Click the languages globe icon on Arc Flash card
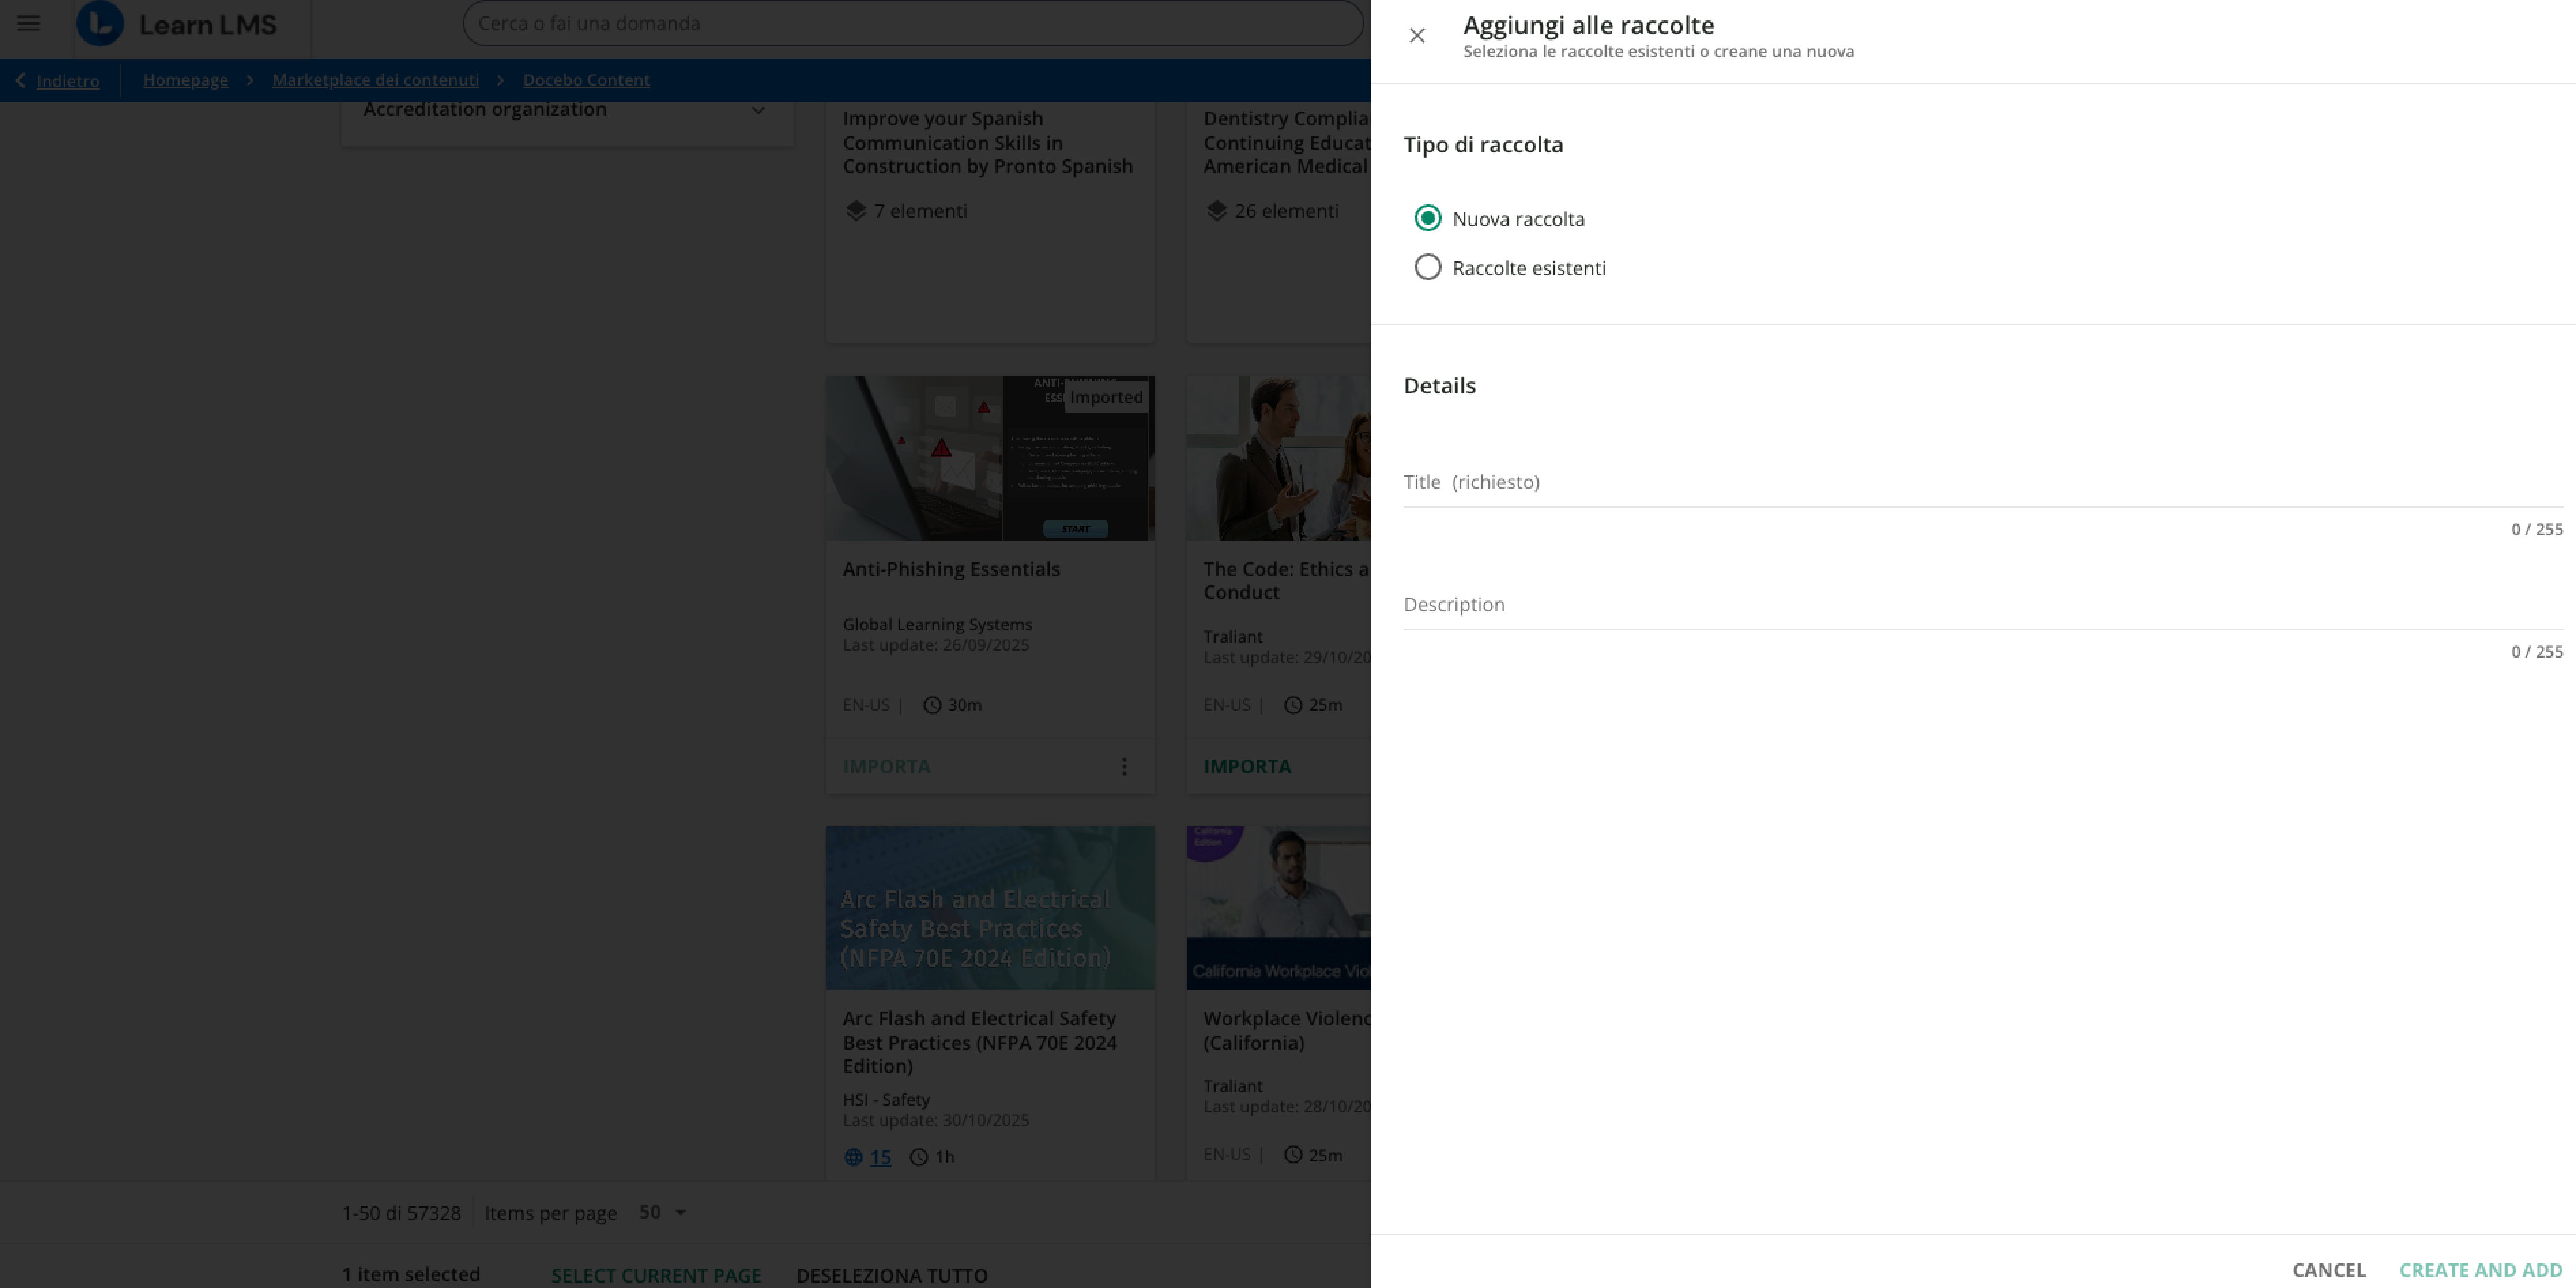 (853, 1157)
